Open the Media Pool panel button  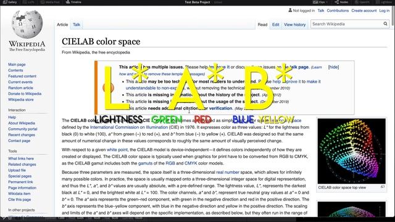tap(50, 2)
